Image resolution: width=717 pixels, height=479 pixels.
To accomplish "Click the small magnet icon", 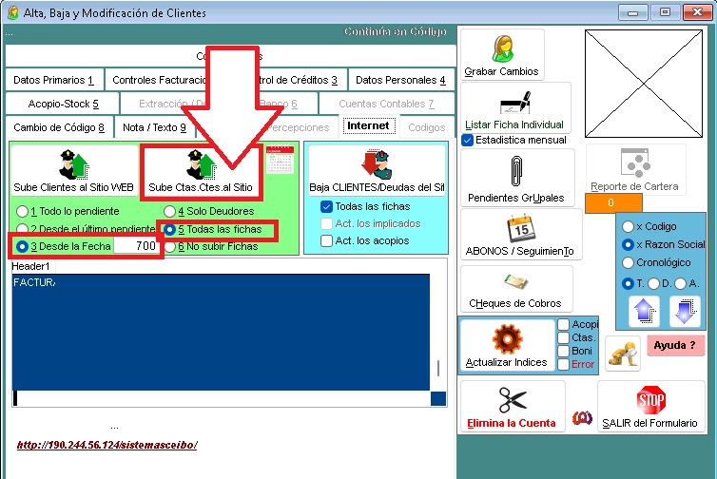I will (x=582, y=417).
